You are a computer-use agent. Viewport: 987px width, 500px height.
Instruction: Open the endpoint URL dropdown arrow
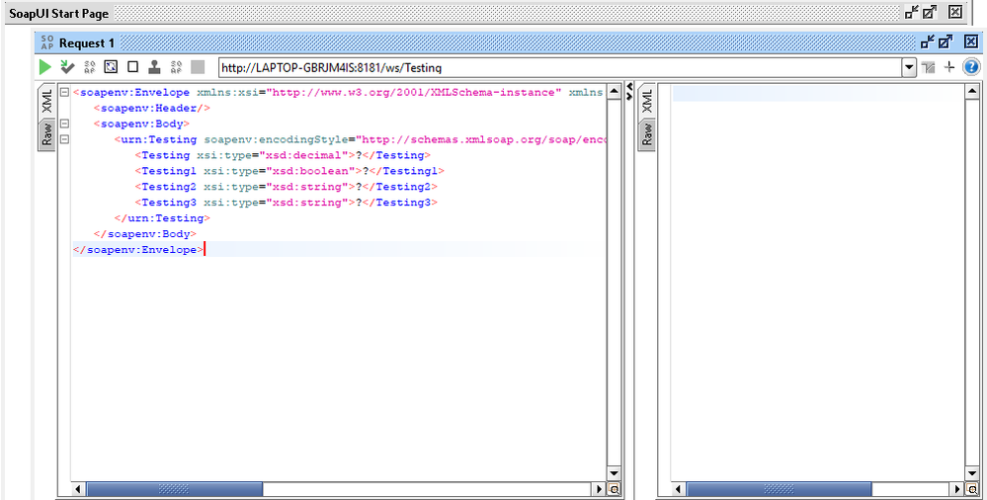[909, 67]
